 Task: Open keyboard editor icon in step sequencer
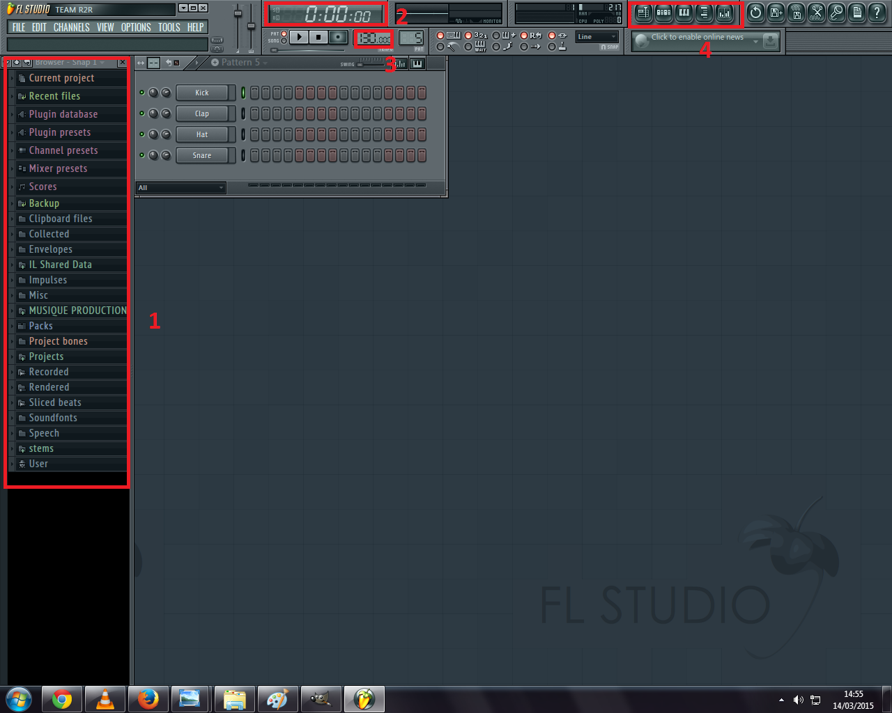(x=417, y=63)
